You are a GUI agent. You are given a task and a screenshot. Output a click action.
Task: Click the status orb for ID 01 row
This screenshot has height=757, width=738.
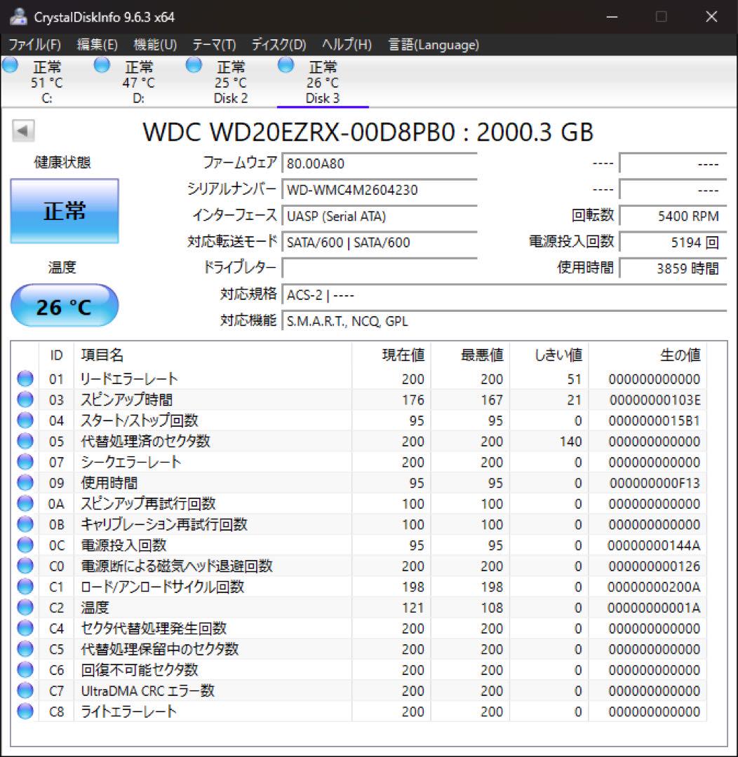point(25,379)
